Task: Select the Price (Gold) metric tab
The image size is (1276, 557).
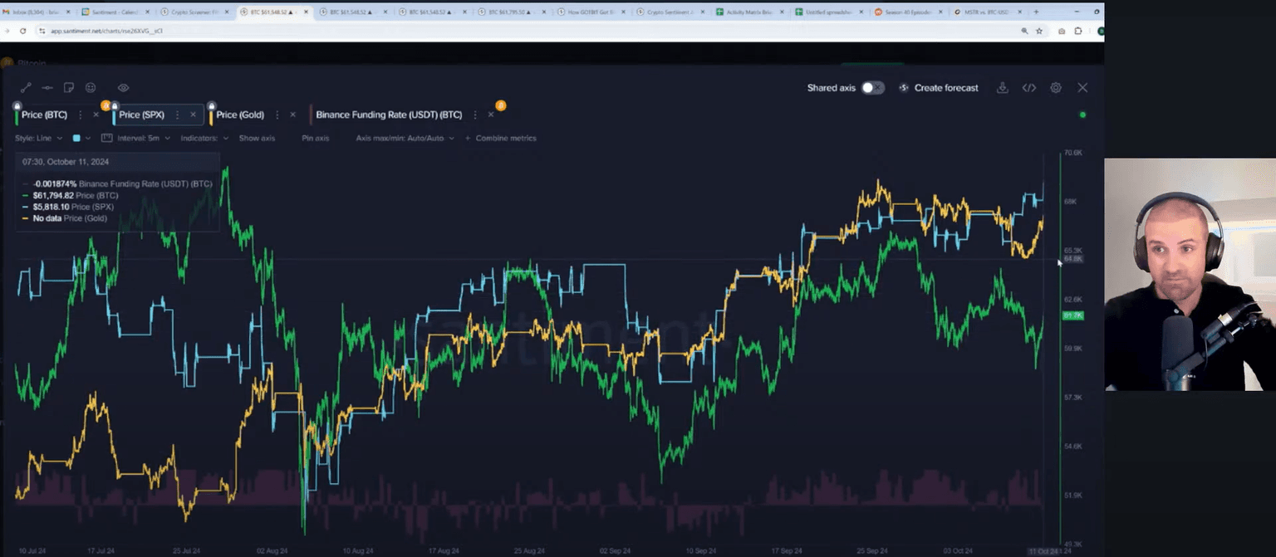Action: coord(240,115)
